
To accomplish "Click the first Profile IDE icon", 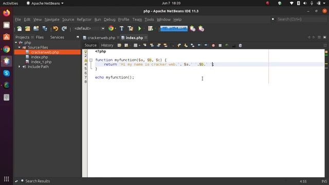I will pos(192,29).
